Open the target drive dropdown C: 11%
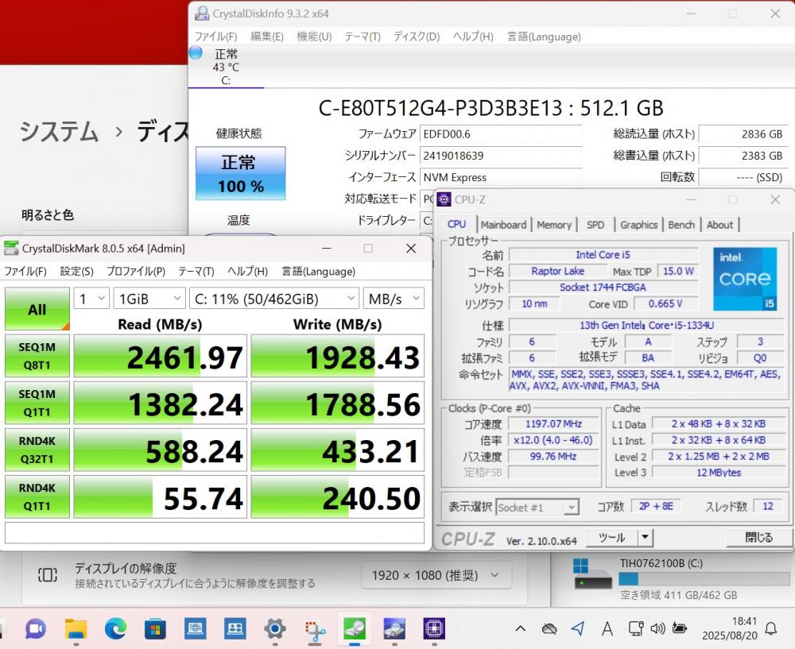795x649 pixels. pyautogui.click(x=273, y=299)
